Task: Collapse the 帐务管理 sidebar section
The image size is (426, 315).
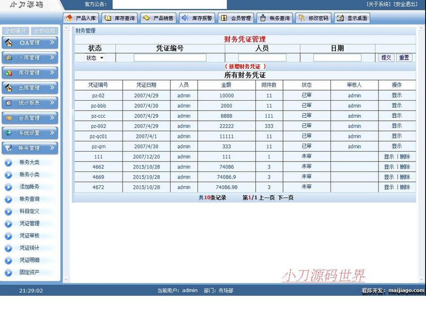Action: tap(30, 148)
